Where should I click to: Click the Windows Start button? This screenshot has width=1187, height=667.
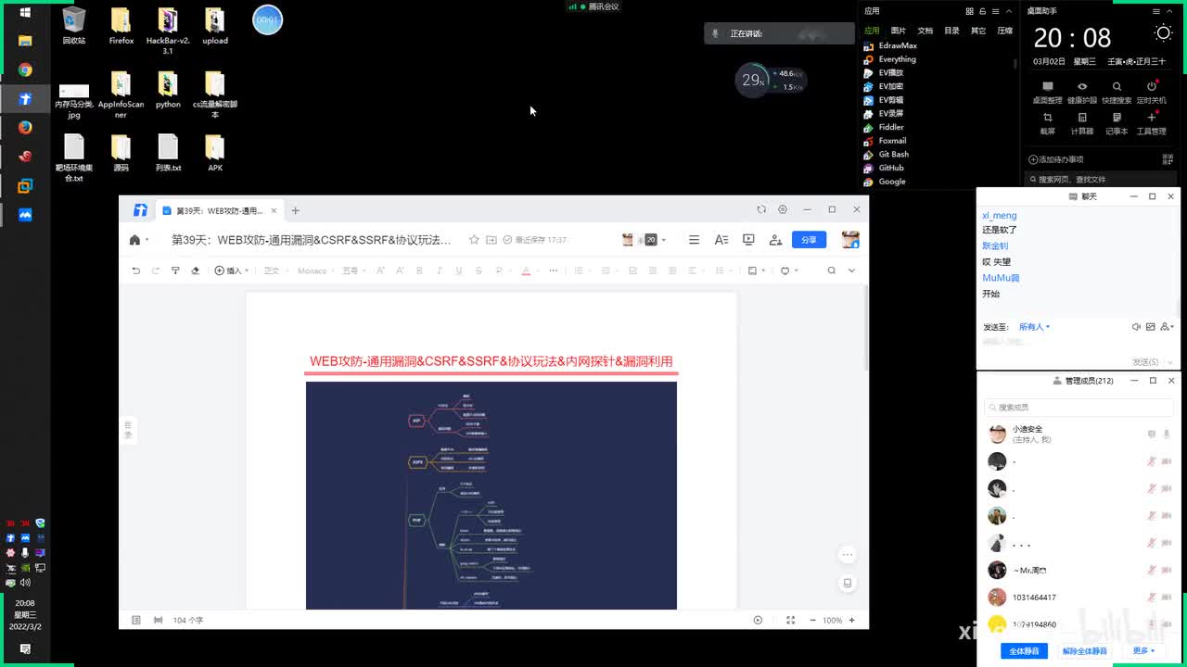point(25,12)
